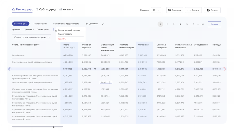
Task: Select the Нормативная трудоёмкость toggle option
Action: 66,24
